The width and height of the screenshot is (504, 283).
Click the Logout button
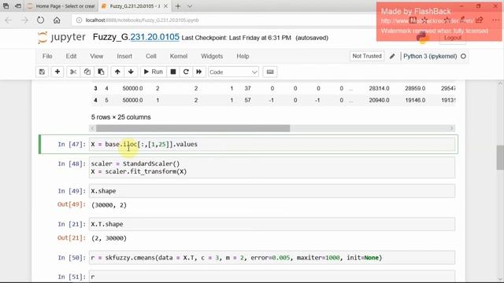[x=453, y=38]
